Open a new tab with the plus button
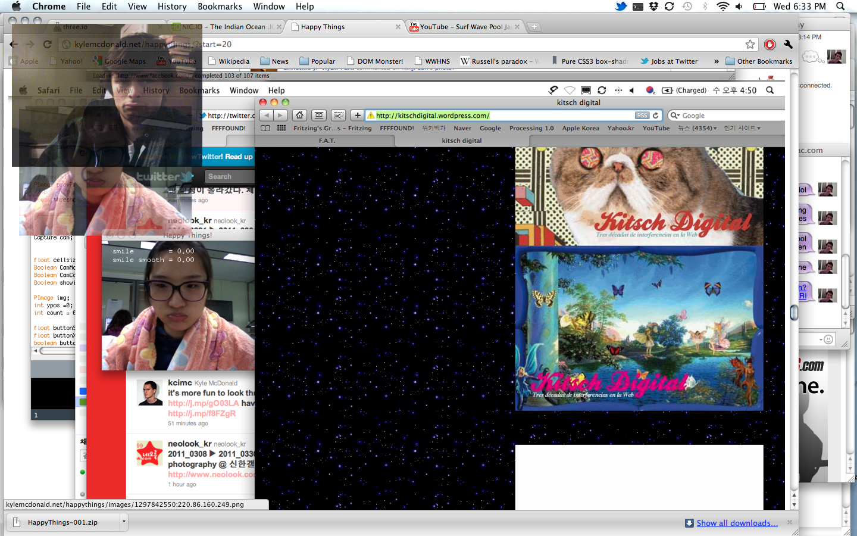Viewport: 857px width, 536px height. point(534,27)
